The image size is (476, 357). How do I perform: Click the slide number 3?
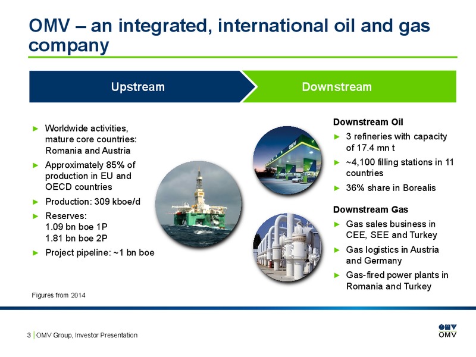click(29, 335)
